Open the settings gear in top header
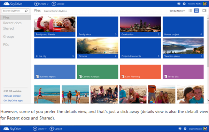This screenshot has width=209, height=132. [x=184, y=4]
